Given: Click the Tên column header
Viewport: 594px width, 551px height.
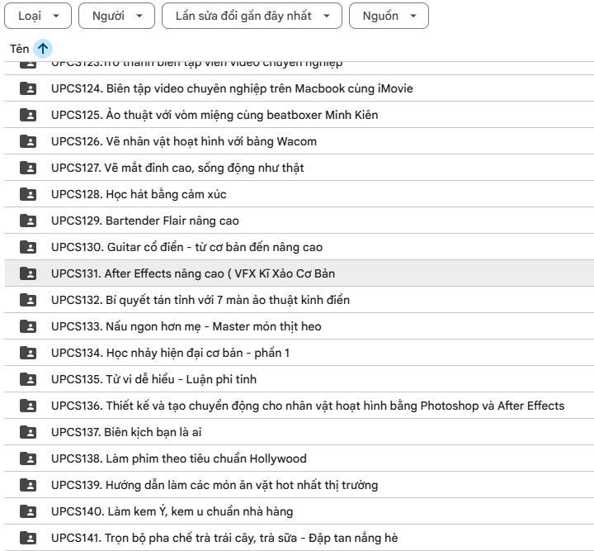Looking at the screenshot, I should [19, 49].
